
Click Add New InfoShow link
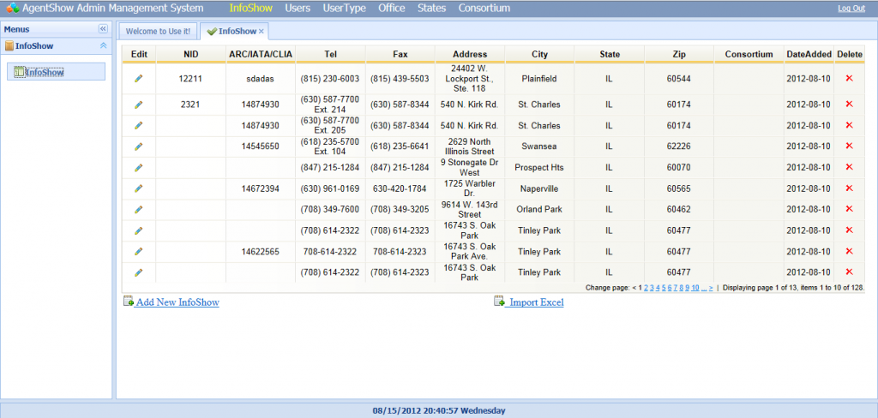tap(177, 302)
